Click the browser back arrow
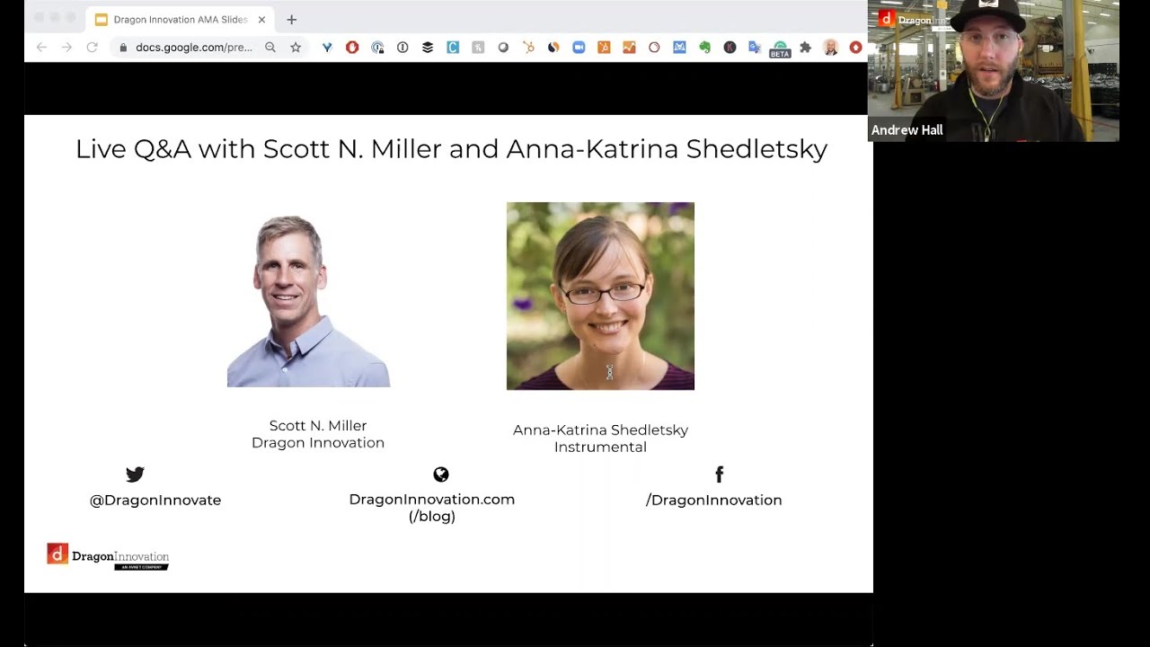The height and width of the screenshot is (647, 1150). [41, 48]
